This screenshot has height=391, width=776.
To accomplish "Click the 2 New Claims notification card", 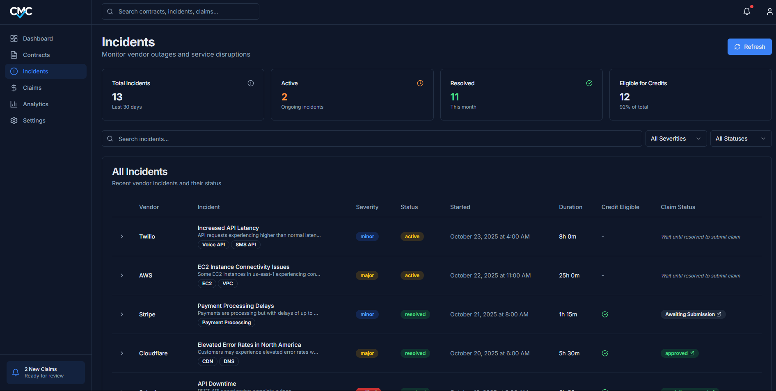I will [45, 372].
